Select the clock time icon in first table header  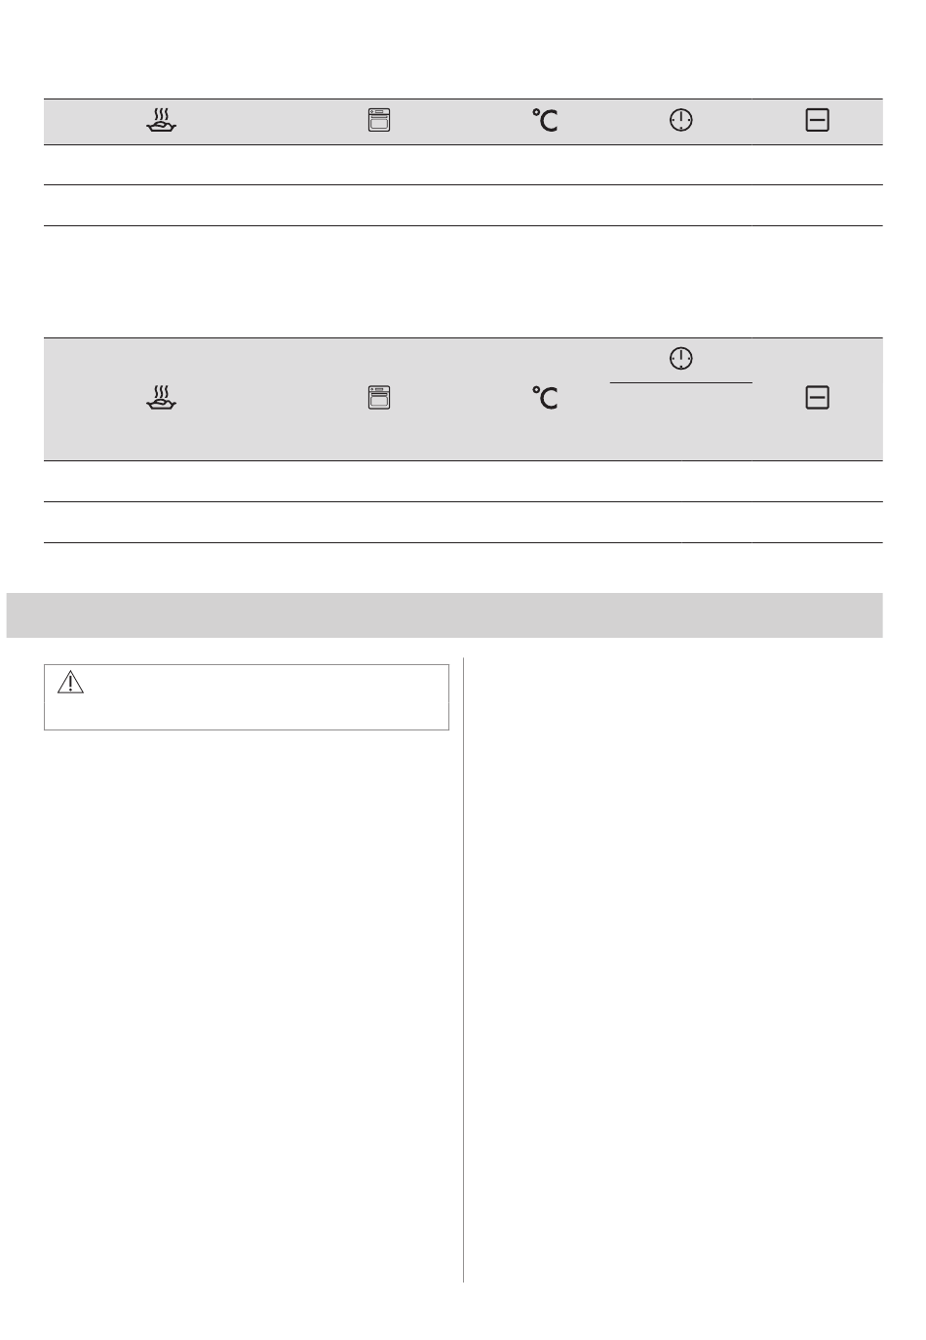pos(681,121)
